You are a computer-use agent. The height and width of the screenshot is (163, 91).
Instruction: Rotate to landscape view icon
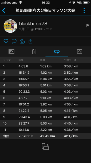(45, 146)
